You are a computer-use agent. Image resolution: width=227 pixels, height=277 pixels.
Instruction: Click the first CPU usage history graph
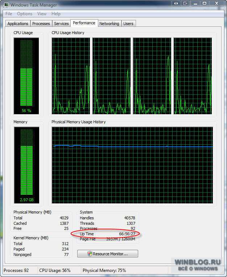coord(71,76)
